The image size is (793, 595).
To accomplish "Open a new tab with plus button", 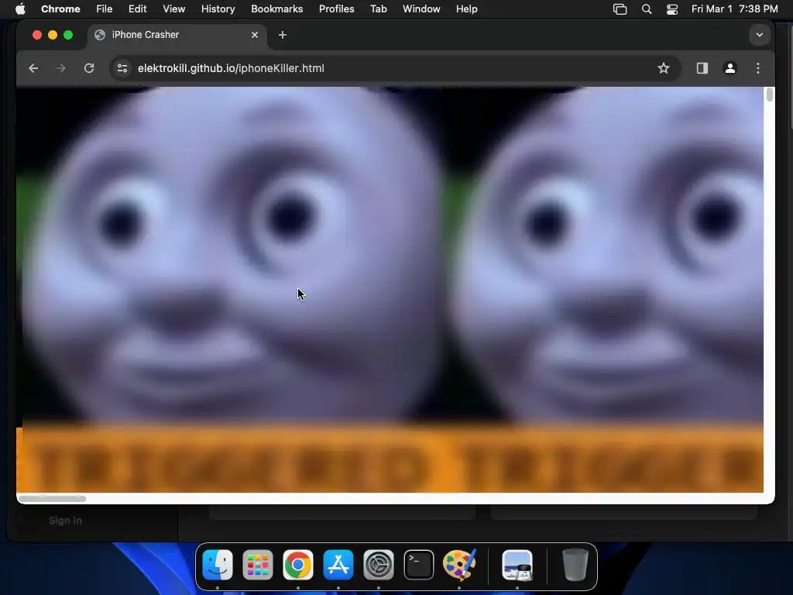I will click(283, 35).
